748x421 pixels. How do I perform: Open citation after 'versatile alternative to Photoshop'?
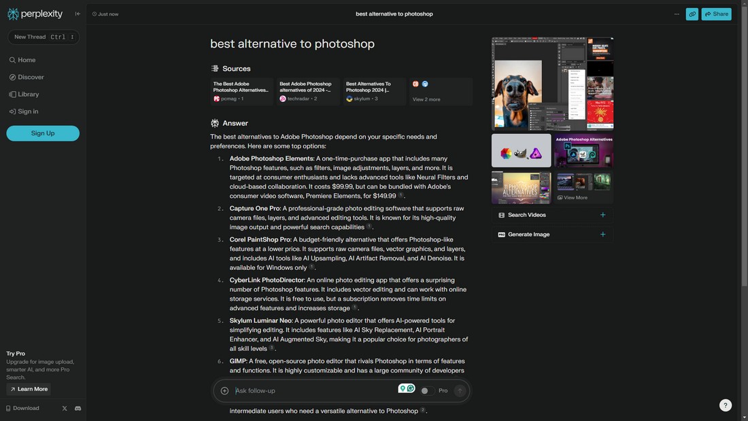pos(423,411)
